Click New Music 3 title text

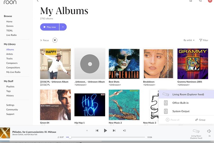coord(149,123)
